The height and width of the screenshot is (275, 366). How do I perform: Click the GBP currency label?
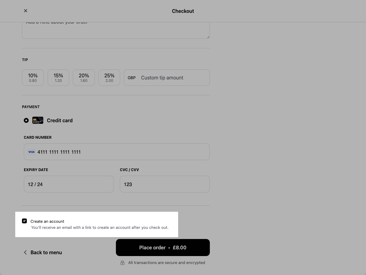tap(131, 78)
